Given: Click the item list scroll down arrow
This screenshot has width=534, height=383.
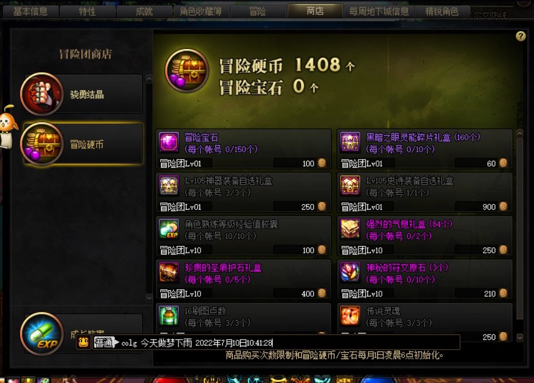Looking at the screenshot, I should [520, 337].
